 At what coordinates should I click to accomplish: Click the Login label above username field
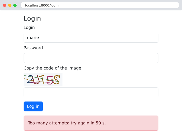tap(29, 28)
